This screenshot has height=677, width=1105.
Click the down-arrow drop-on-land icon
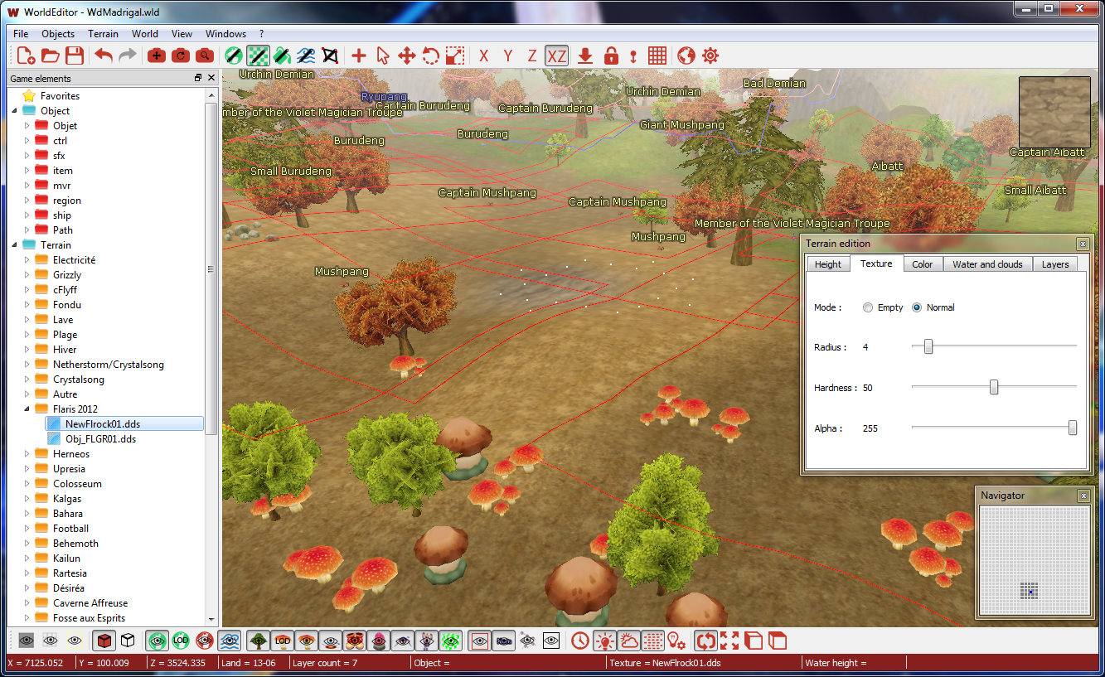[585, 56]
